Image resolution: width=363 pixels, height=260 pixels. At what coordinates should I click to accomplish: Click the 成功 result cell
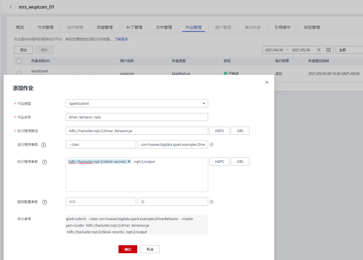(279, 73)
